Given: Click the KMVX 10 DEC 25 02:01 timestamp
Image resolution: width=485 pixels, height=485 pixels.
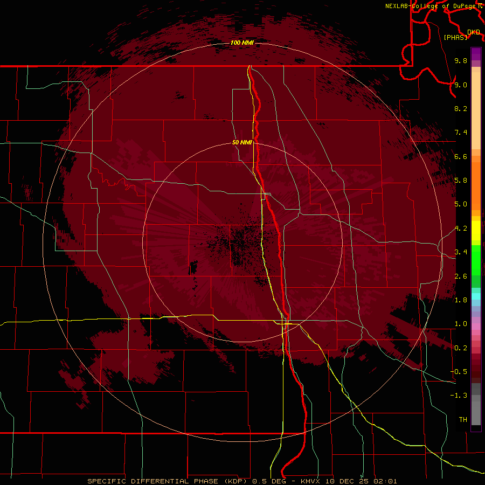Looking at the screenshot, I should (x=349, y=481).
